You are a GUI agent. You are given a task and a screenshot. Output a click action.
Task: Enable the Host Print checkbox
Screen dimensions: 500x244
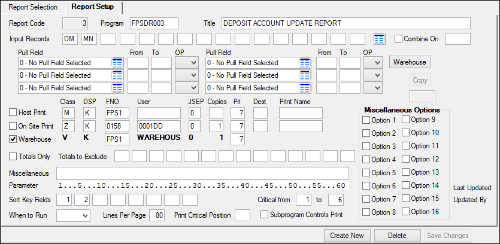coord(13,112)
